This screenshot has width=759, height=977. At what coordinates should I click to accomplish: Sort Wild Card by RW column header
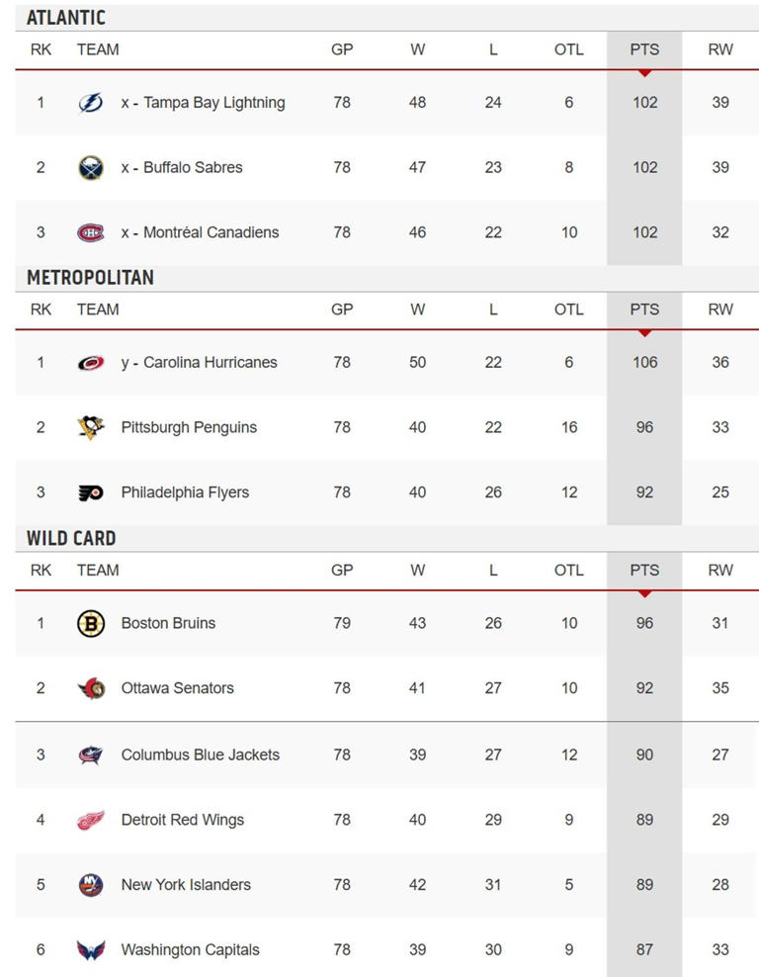[x=720, y=571]
